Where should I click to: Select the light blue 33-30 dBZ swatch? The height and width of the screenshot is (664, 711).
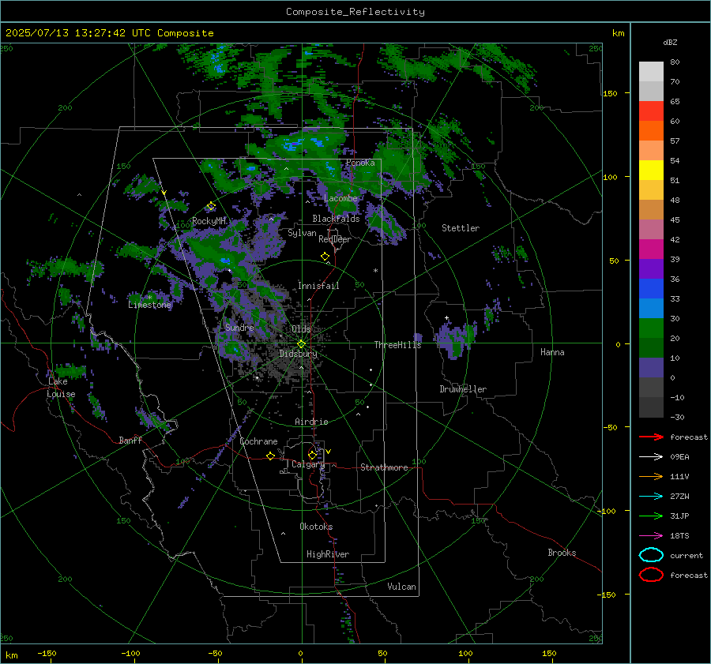[x=651, y=309]
